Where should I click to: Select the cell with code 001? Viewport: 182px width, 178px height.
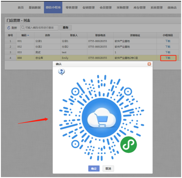click(x=25, y=41)
